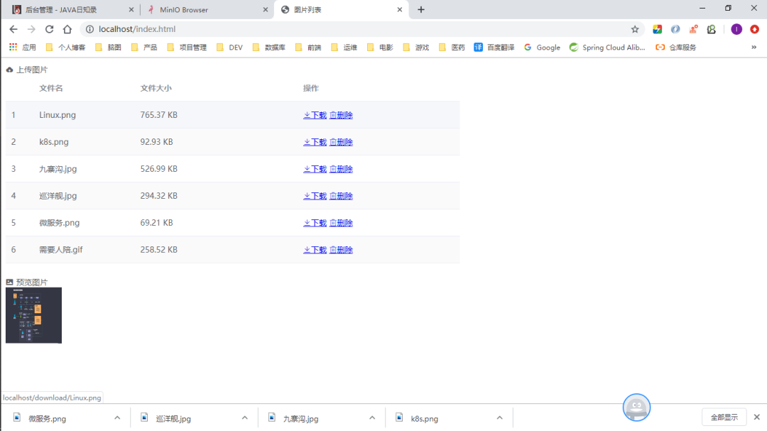Viewport: 767px width, 431px height.
Task: Click the floating ghost assistant icon
Action: 636,407
